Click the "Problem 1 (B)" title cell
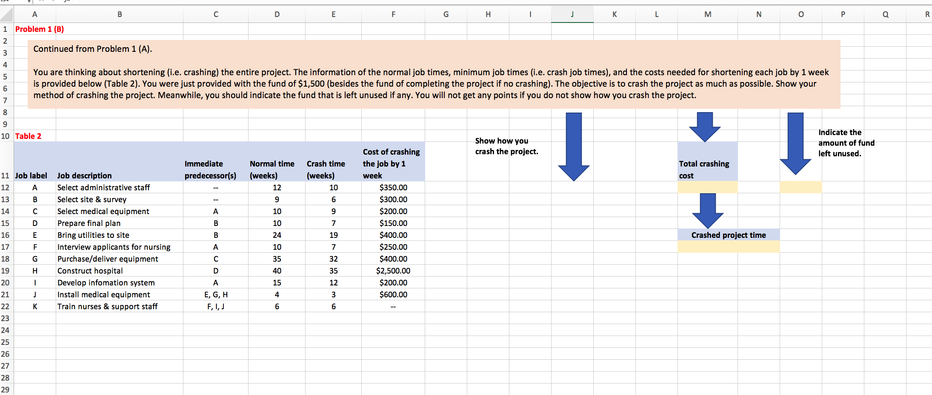The width and height of the screenshot is (932, 395). click(x=40, y=29)
